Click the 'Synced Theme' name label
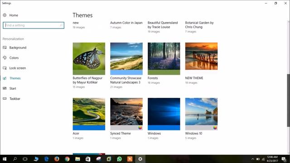 coord(121,133)
